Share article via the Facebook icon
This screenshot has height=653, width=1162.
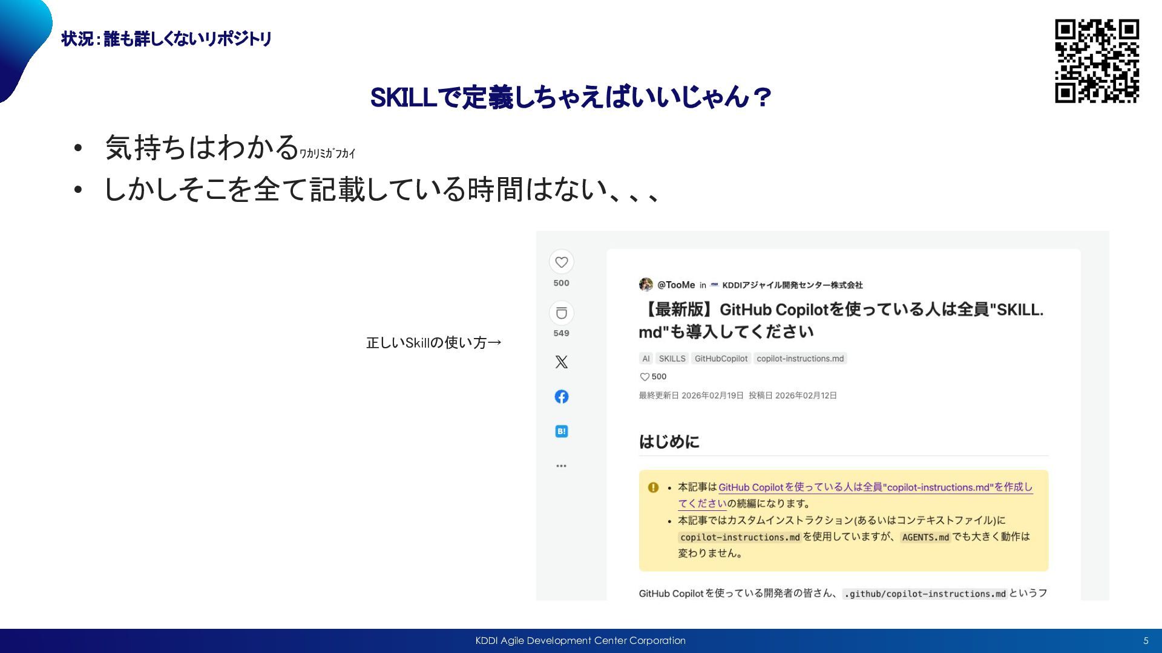pyautogui.click(x=561, y=397)
